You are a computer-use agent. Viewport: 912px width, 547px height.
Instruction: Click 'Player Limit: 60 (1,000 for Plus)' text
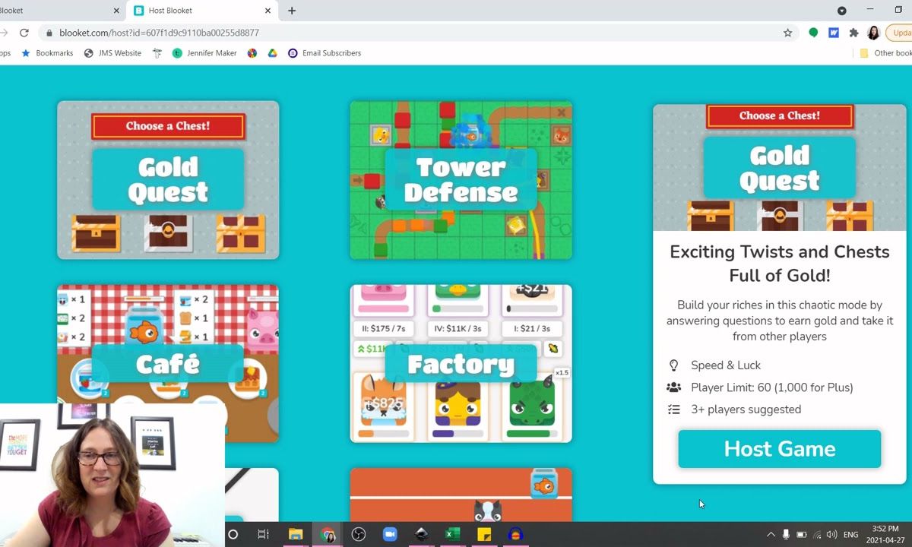coord(772,387)
